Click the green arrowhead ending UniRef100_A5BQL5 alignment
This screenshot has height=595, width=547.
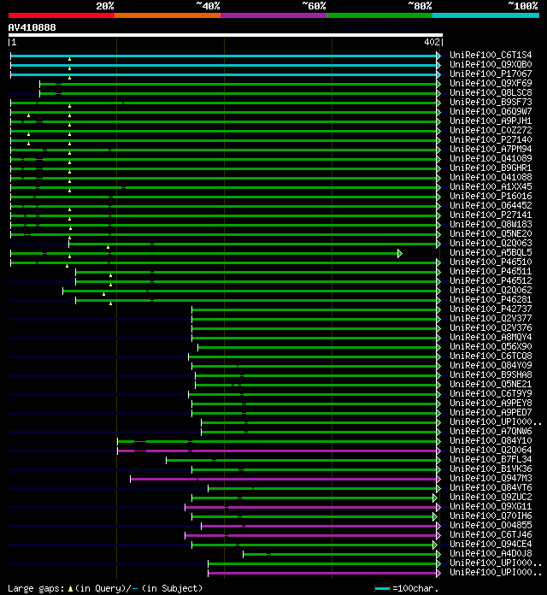400,253
